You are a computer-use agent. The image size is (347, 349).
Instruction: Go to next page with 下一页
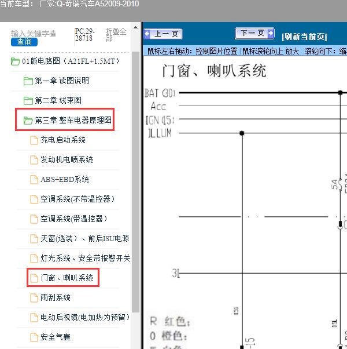coord(254,34)
